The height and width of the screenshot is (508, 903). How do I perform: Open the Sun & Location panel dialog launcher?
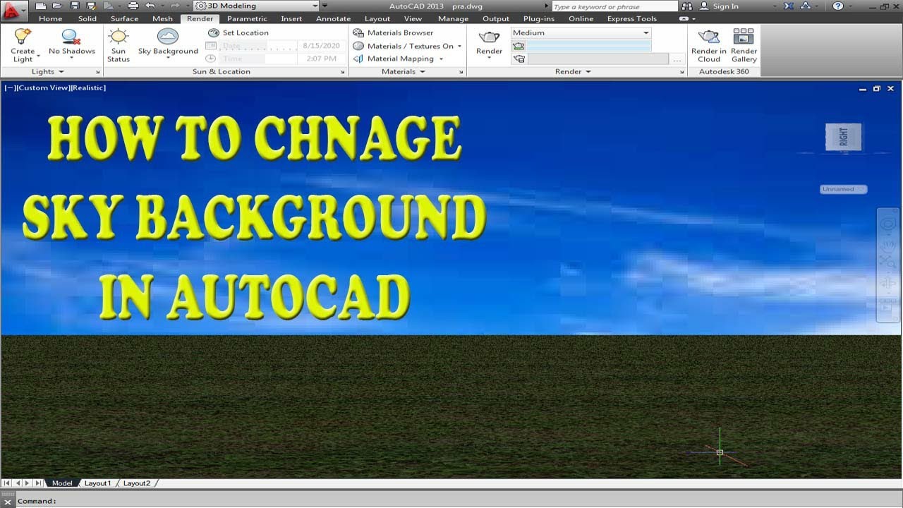click(x=343, y=72)
